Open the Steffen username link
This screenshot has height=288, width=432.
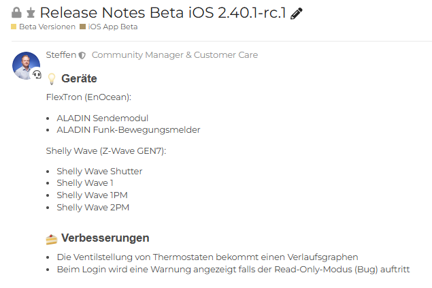pos(61,55)
